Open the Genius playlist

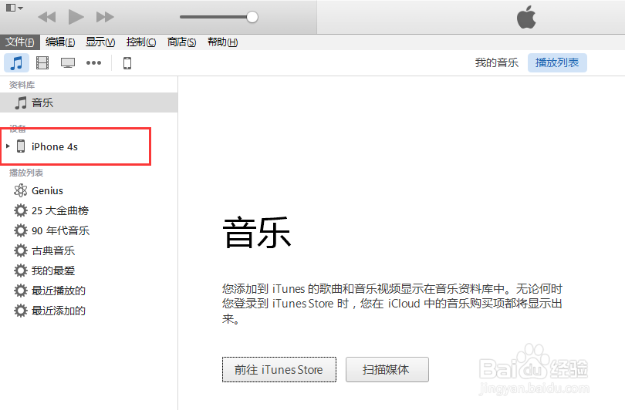click(x=47, y=190)
